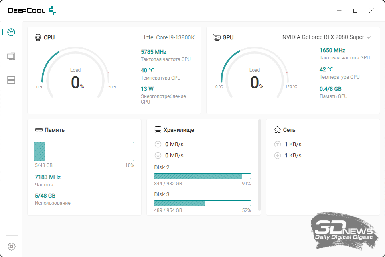Click the CPU load gauge

tap(75, 73)
